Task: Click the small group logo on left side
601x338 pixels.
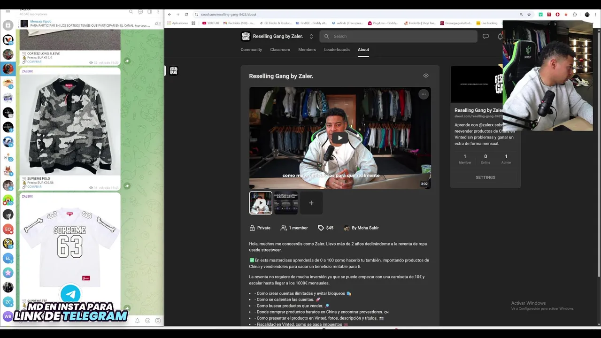Action: 173,71
